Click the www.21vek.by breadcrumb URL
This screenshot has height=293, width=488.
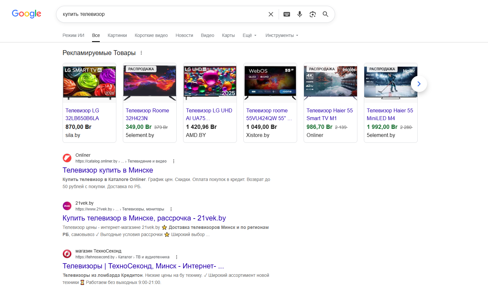(x=120, y=209)
